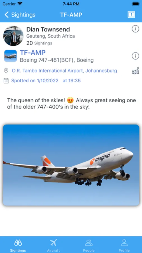Open the map icon for airport location

pos(135,71)
